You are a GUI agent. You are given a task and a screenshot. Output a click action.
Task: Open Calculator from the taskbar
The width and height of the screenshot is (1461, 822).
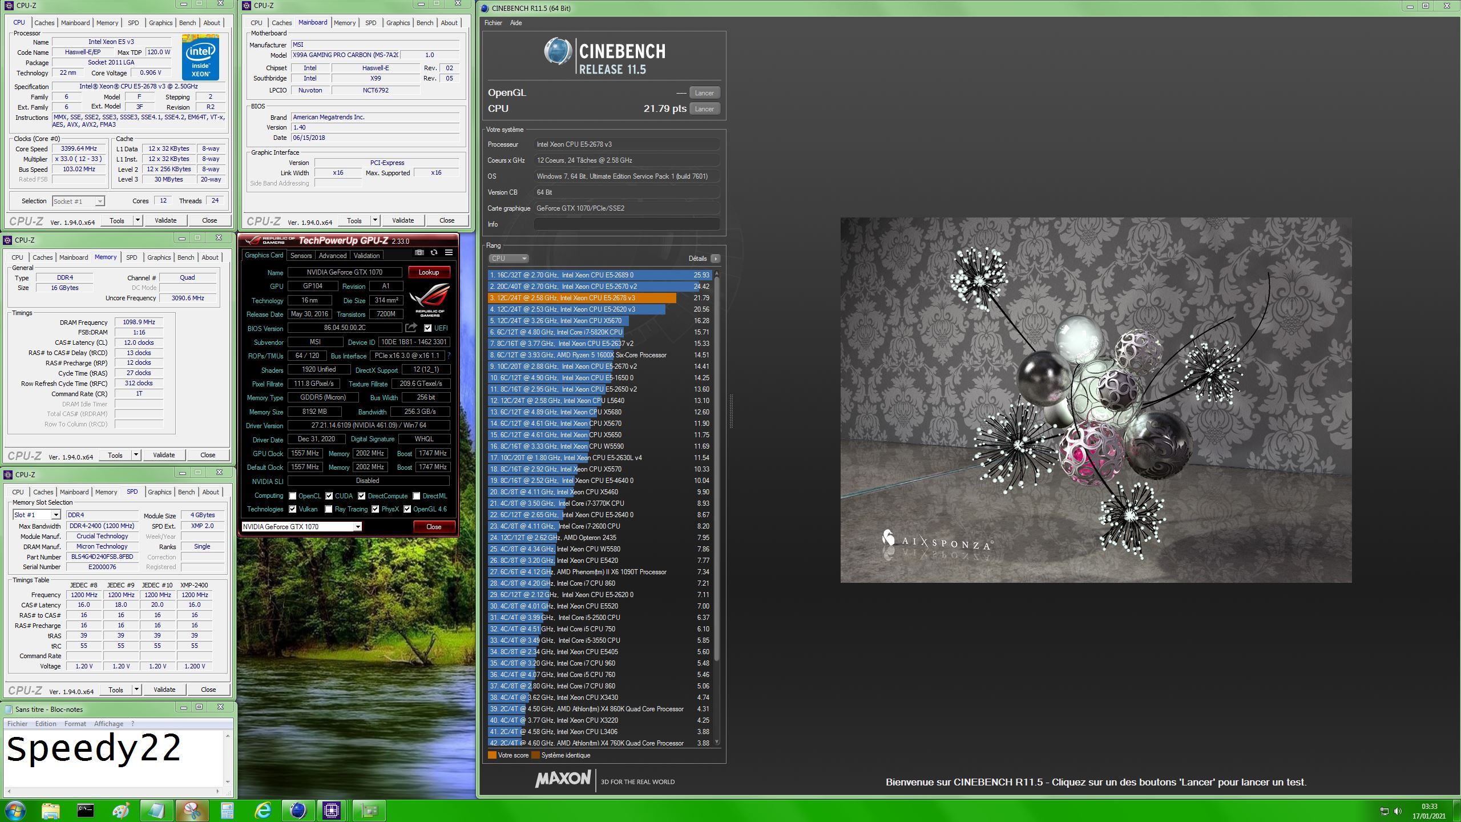click(x=227, y=810)
